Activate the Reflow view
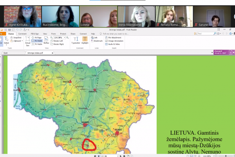 tap(46, 40)
